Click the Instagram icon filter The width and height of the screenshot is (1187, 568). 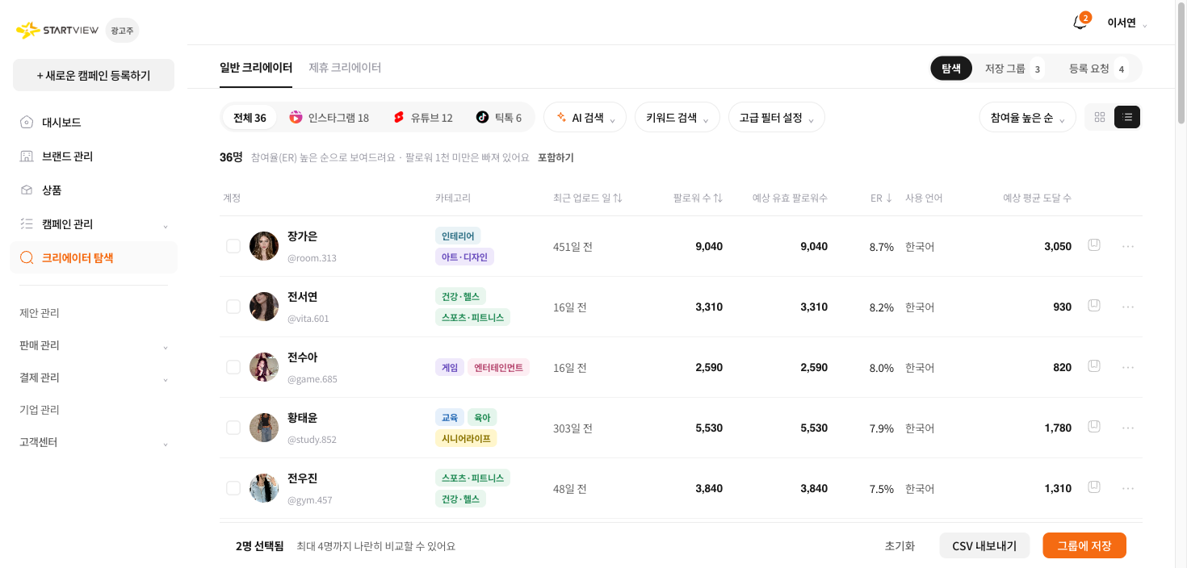click(296, 117)
